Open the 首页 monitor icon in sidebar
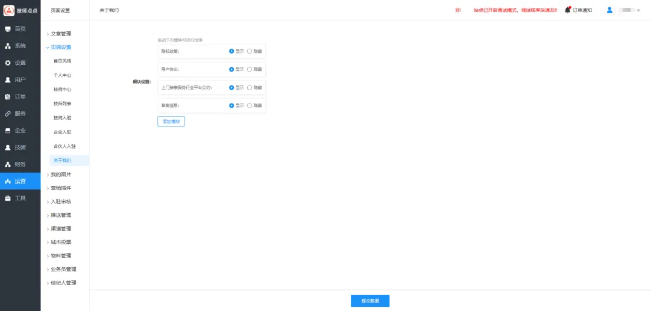The width and height of the screenshot is (651, 311). tap(8, 29)
